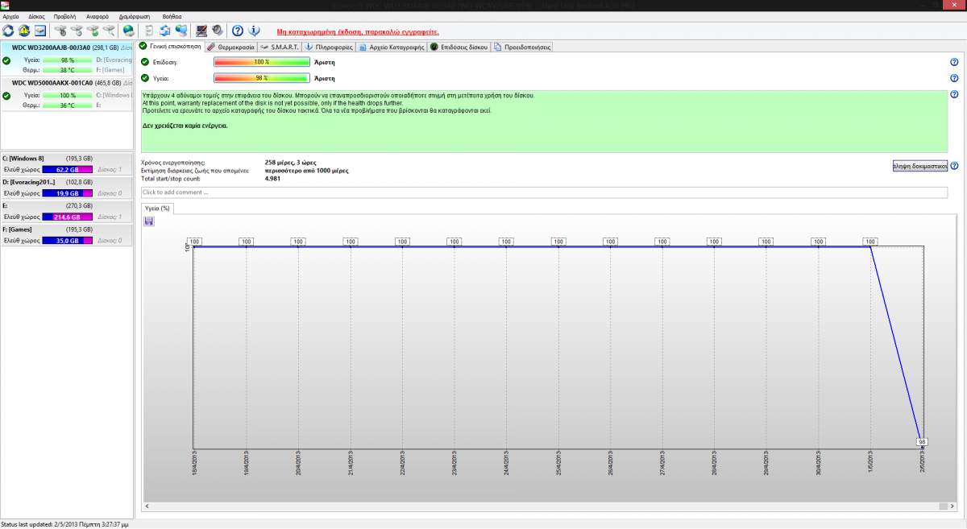Select the WDC WD5000AAKX-001CA0 disk entry
967x529 pixels.
pyautogui.click(x=66, y=94)
